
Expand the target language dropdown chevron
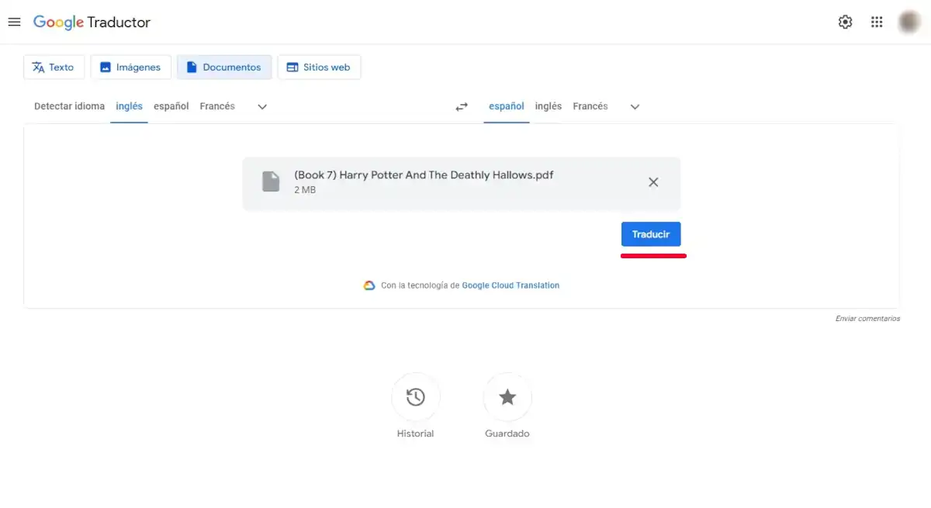635,106
